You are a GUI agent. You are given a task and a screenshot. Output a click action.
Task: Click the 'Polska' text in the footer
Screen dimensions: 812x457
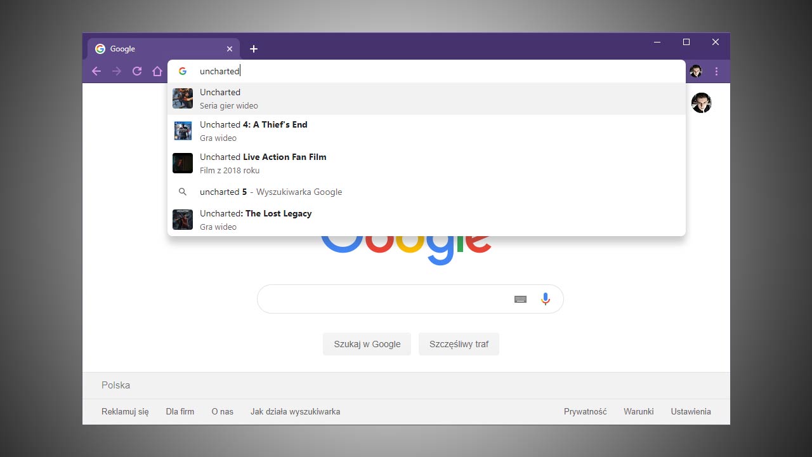(x=115, y=385)
